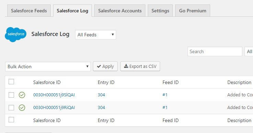Open Feed ID #1 in second row
The image size is (253, 133).
pyautogui.click(x=165, y=108)
